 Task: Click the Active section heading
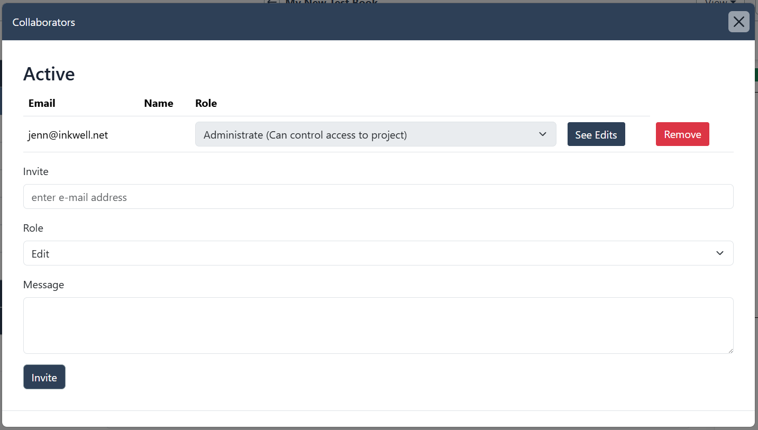click(49, 74)
